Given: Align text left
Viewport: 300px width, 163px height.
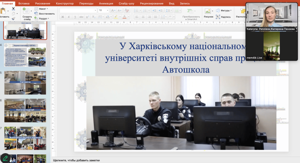Looking at the screenshot, I should (x=137, y=17).
